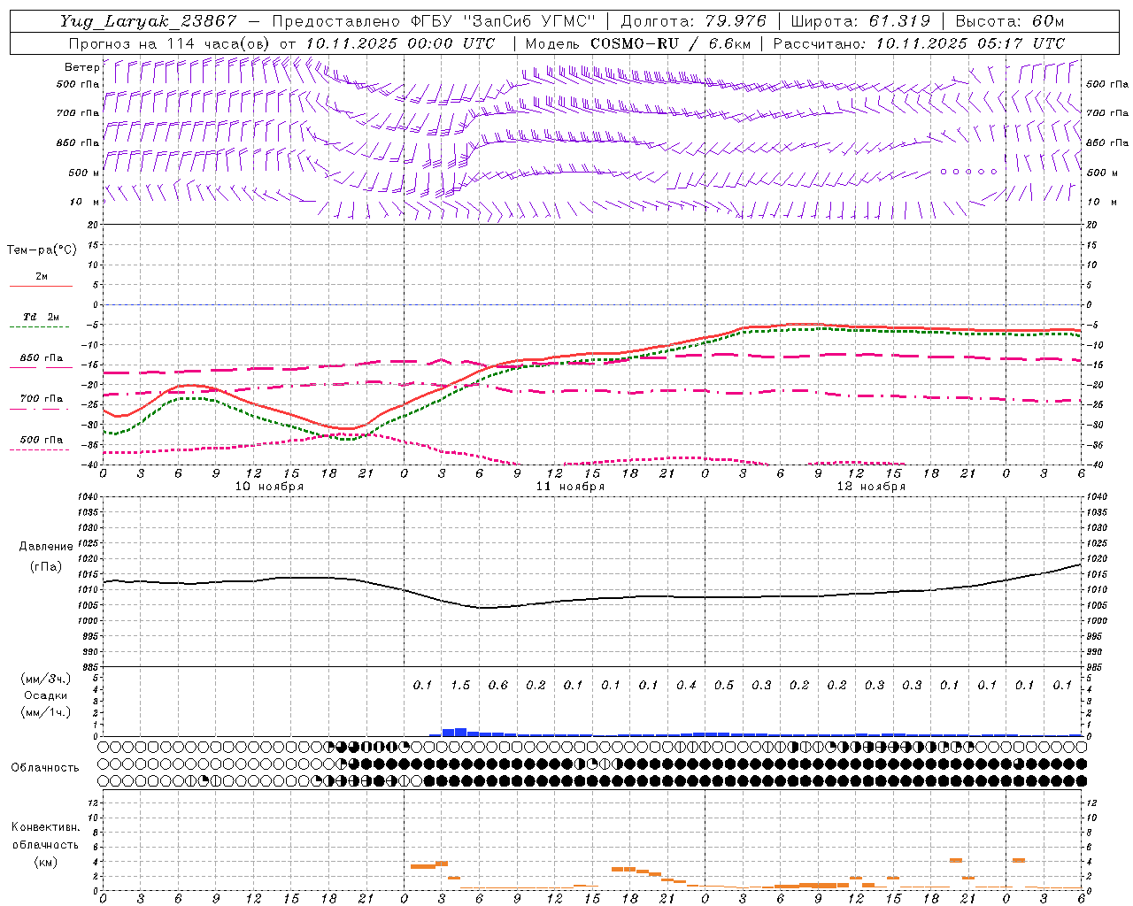The height and width of the screenshot is (906, 1133).
Task: Click the 11 ноября date label
Action: click(570, 487)
